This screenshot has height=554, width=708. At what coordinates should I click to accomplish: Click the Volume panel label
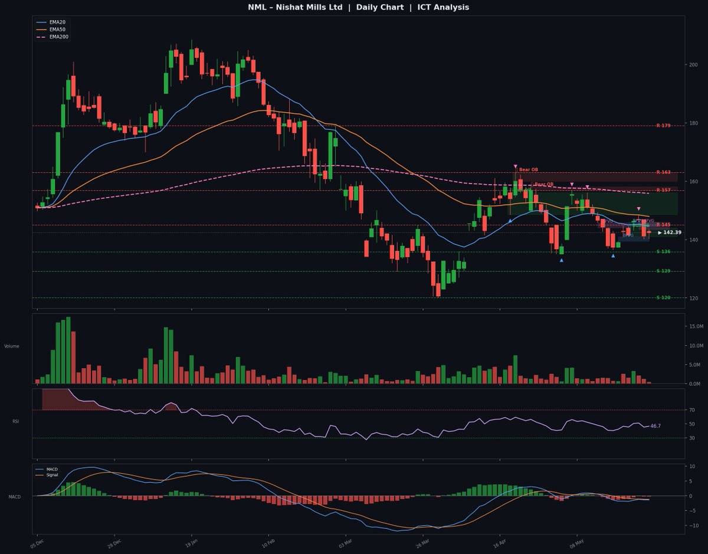(12, 346)
